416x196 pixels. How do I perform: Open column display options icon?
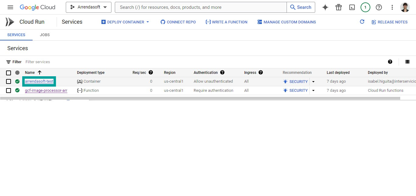tap(407, 62)
